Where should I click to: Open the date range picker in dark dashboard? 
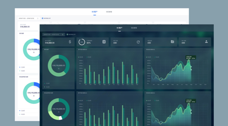pyautogui.click(x=54, y=35)
